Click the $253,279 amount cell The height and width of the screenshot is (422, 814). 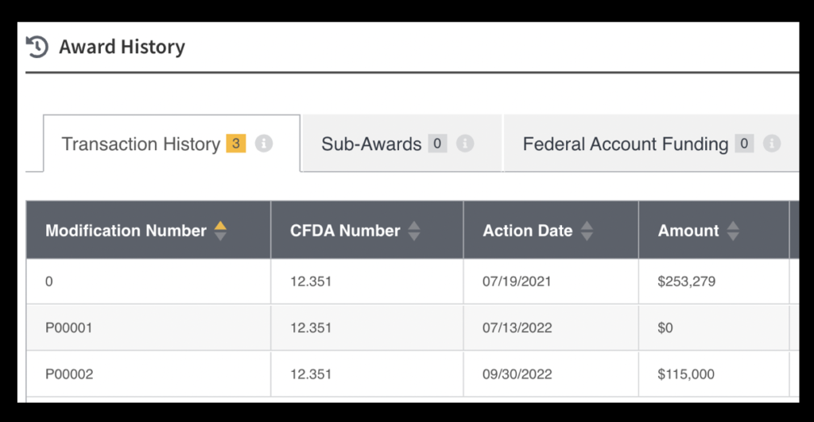pyautogui.click(x=714, y=281)
